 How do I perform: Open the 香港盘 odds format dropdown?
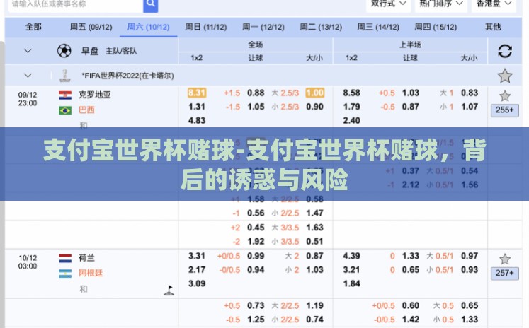pyautogui.click(x=494, y=4)
